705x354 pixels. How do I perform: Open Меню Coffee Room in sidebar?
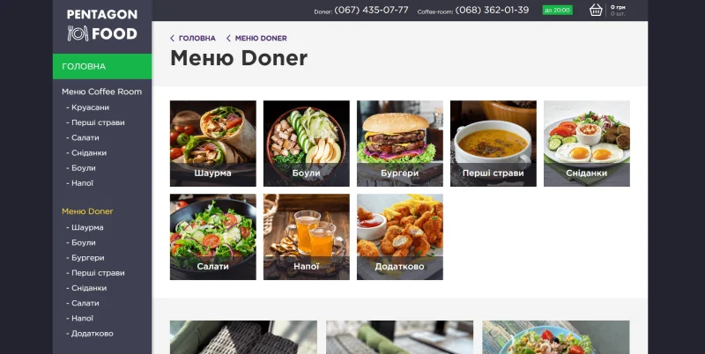pyautogui.click(x=101, y=92)
